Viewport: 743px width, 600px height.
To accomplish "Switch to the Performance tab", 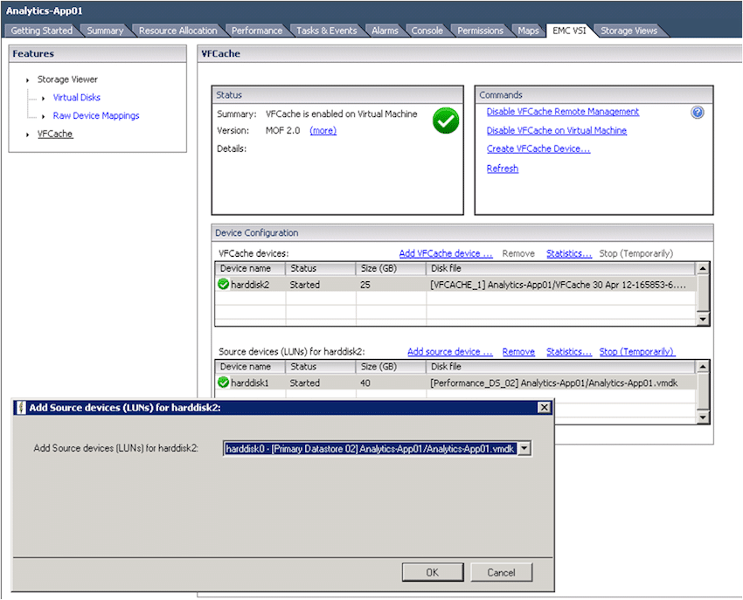I will 257,31.
